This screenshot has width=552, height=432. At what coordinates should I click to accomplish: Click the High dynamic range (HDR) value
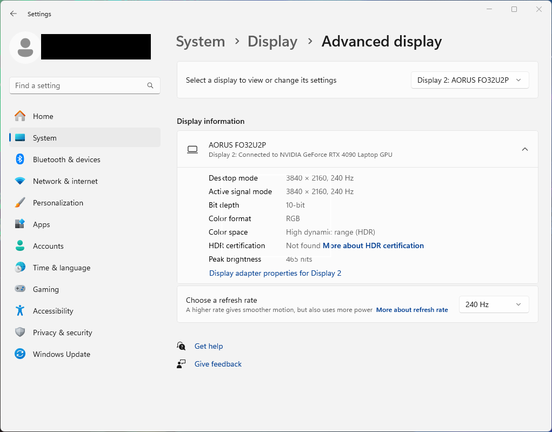pos(330,232)
